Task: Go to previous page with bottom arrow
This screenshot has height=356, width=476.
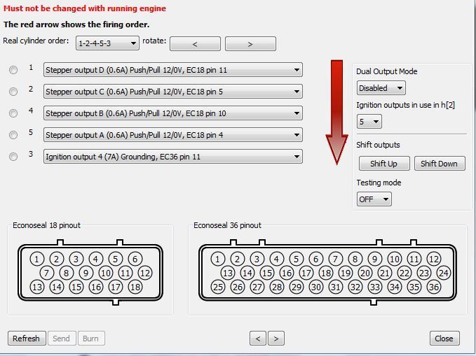Action: pyautogui.click(x=258, y=338)
